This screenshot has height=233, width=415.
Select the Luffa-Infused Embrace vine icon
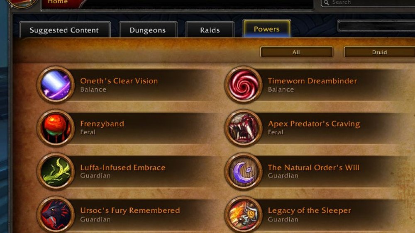pos(56,171)
